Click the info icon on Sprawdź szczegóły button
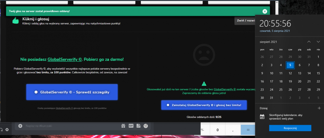This screenshot has height=138, width=324. pyautogui.click(x=36, y=92)
